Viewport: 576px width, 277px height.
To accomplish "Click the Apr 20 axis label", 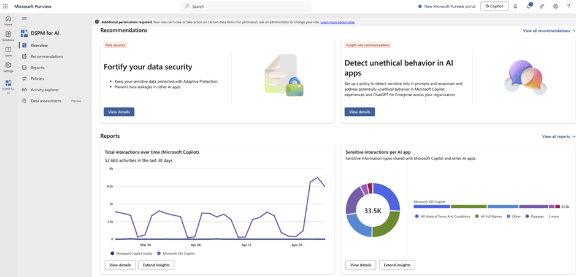I will click(x=297, y=245).
